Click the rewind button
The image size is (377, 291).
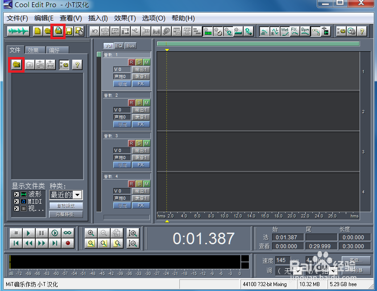coord(29,243)
